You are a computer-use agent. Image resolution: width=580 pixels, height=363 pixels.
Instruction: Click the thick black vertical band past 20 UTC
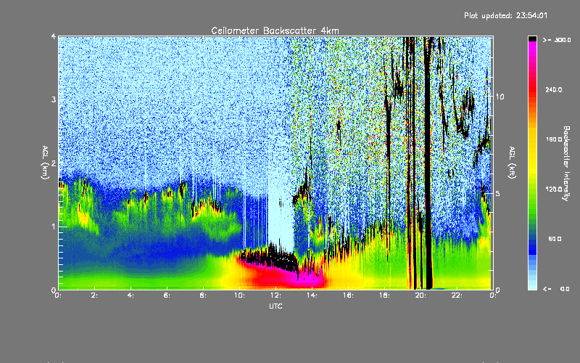(428, 163)
